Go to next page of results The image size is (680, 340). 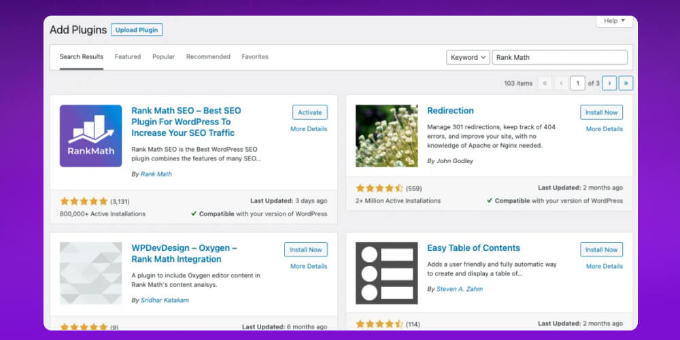(x=609, y=83)
